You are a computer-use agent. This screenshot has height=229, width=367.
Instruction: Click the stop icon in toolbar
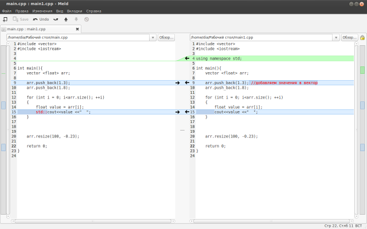(x=87, y=19)
